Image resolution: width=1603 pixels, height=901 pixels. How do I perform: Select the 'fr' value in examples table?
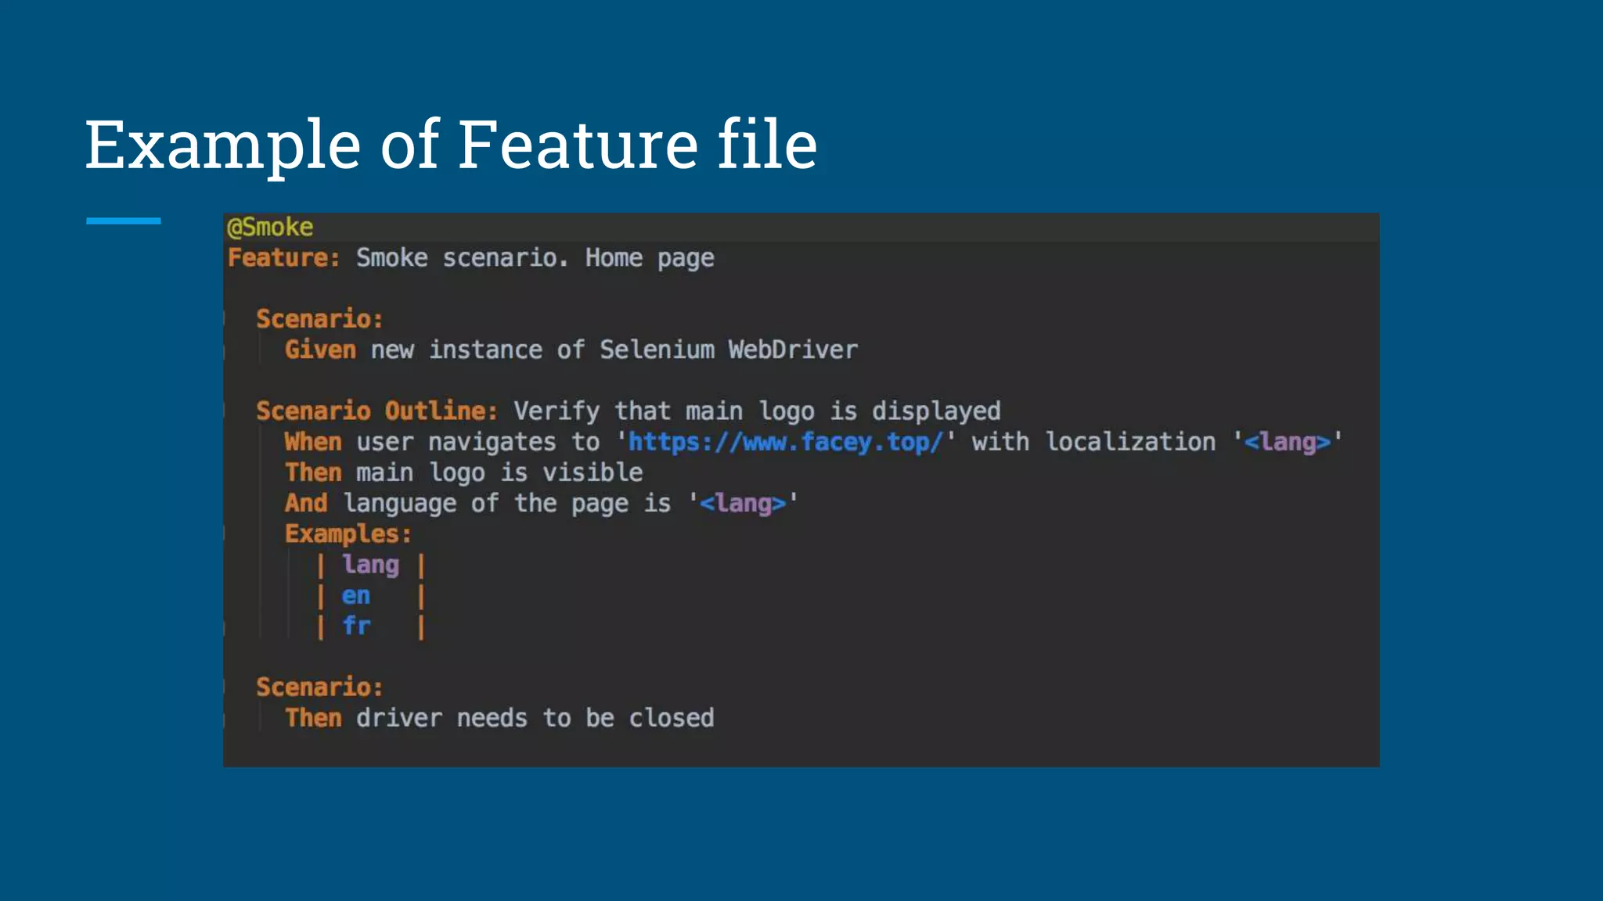(356, 626)
